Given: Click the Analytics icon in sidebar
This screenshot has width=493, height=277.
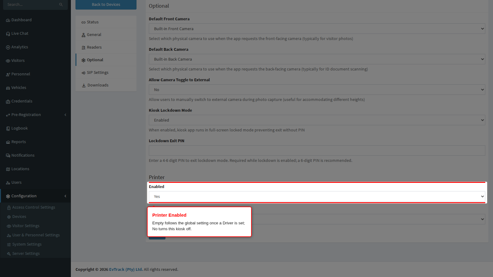Looking at the screenshot, I should [x=8, y=47].
